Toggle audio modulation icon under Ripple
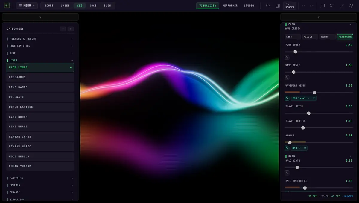Viewport: 359px width, 203px height. tap(287, 148)
